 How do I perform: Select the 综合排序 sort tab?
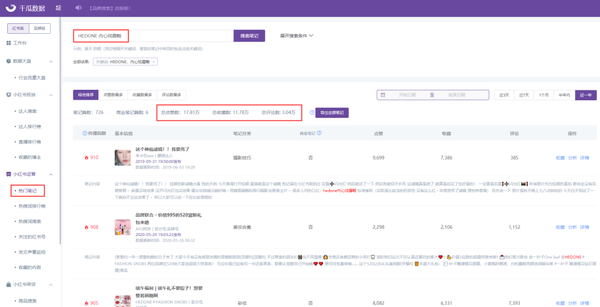tap(86, 95)
